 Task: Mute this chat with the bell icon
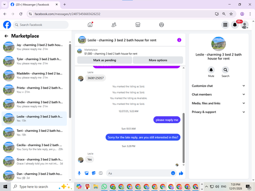point(211,70)
